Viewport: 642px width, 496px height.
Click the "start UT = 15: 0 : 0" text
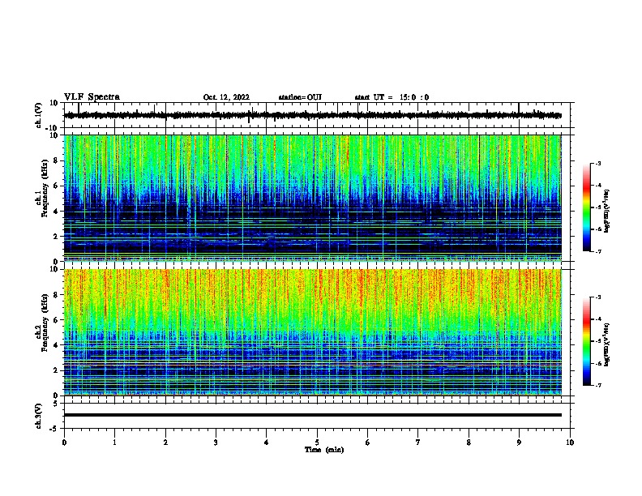click(392, 97)
